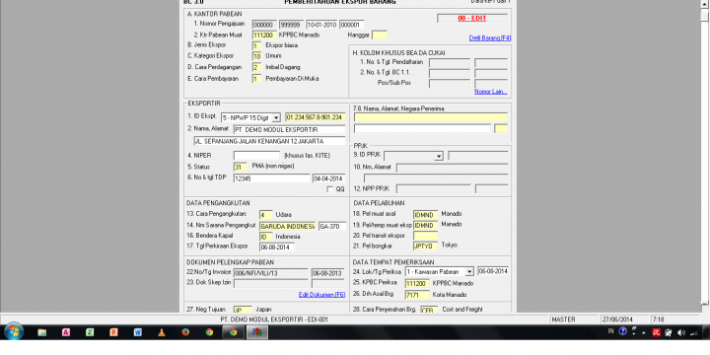Click the invoice number field 006/NFI/VIII/13
This screenshot has height=355, width=710.
[271, 273]
